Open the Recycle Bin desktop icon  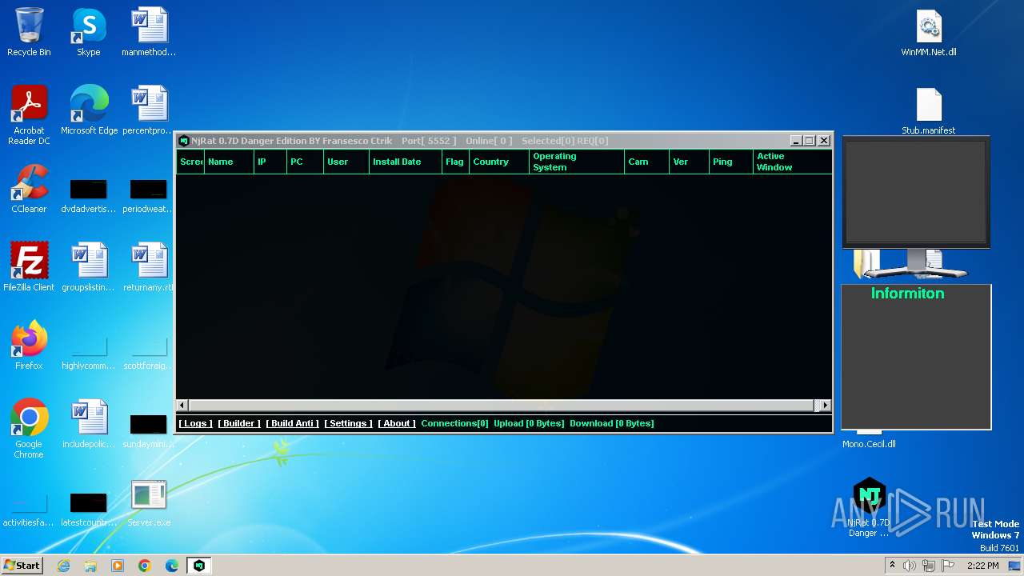pos(29,32)
